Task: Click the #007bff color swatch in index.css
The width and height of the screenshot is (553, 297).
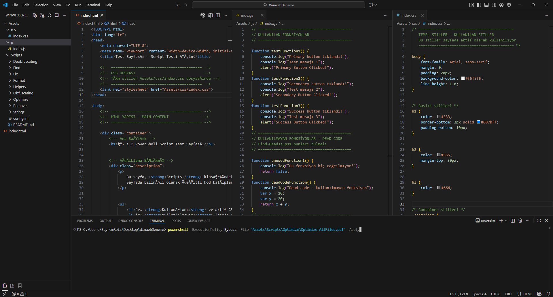Action: click(x=479, y=122)
